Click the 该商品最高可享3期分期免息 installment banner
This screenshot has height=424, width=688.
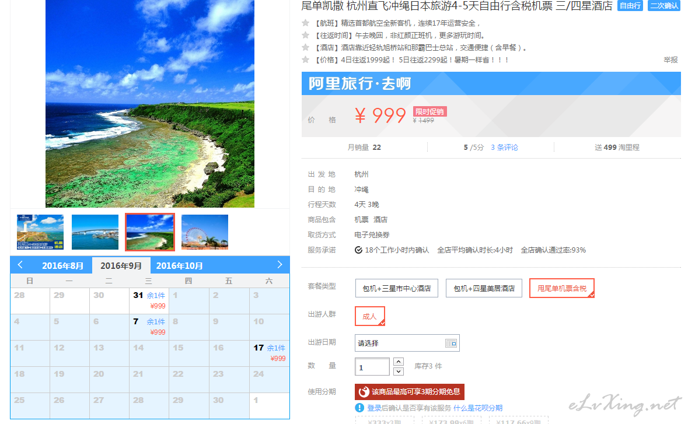point(410,391)
